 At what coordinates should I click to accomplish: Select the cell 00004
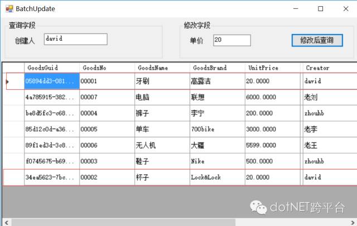107,113
